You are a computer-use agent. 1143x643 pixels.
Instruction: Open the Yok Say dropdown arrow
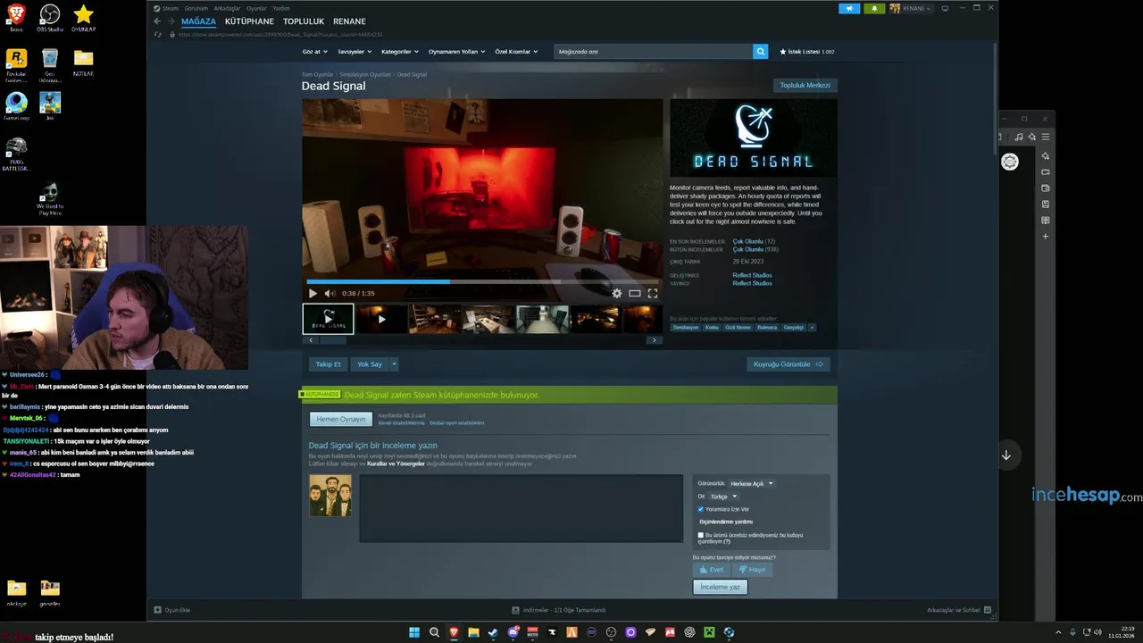click(394, 364)
